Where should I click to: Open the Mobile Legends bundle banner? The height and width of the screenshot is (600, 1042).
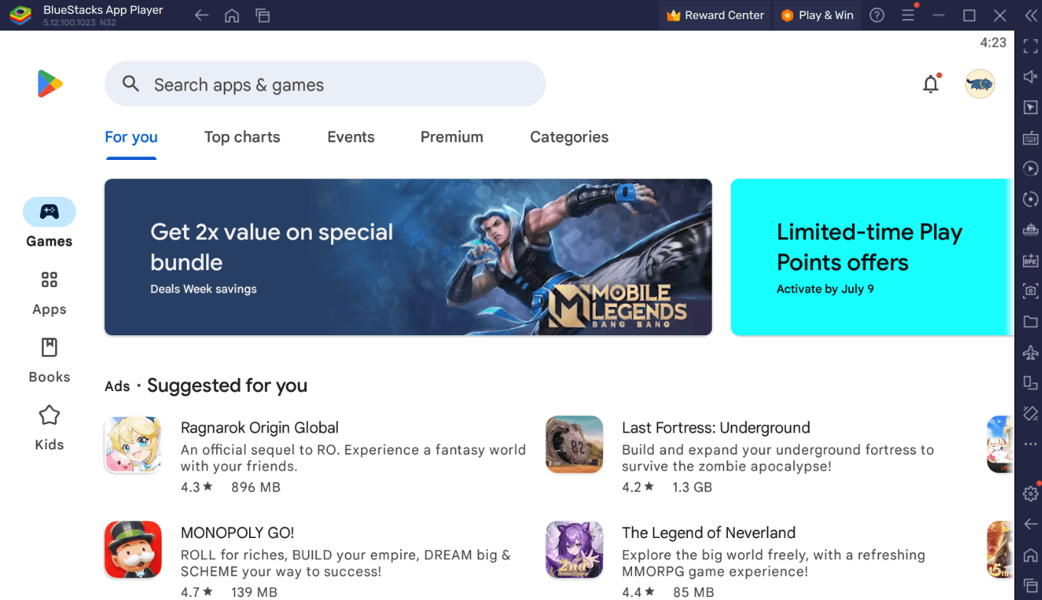408,257
